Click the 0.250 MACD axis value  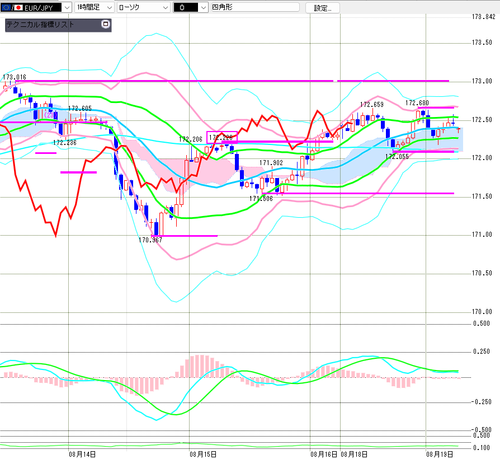pyautogui.click(x=482, y=352)
